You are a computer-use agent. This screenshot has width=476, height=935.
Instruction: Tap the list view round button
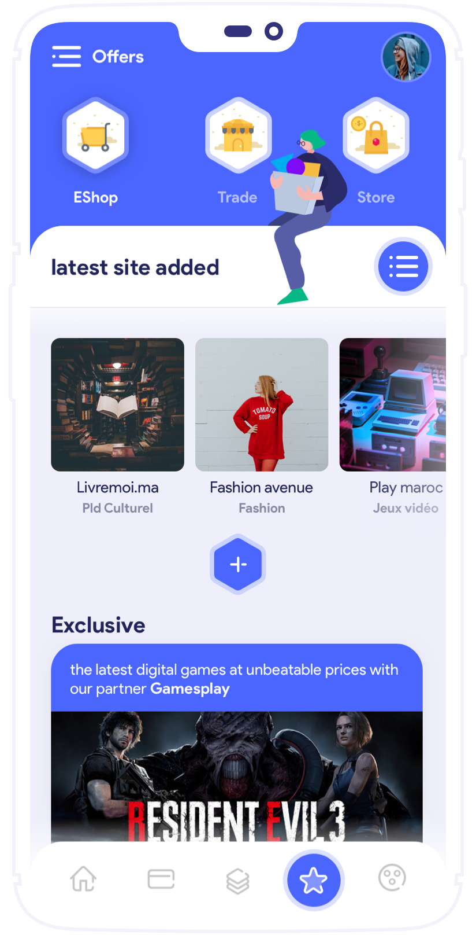click(x=403, y=267)
